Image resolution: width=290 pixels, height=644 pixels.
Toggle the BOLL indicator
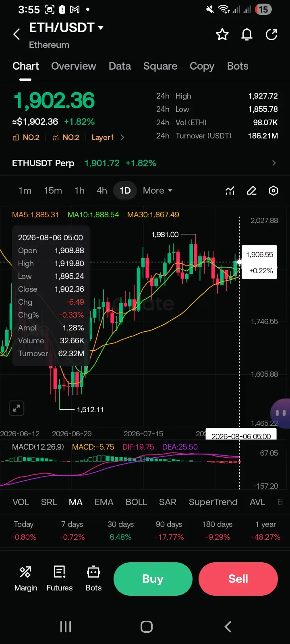click(x=136, y=502)
